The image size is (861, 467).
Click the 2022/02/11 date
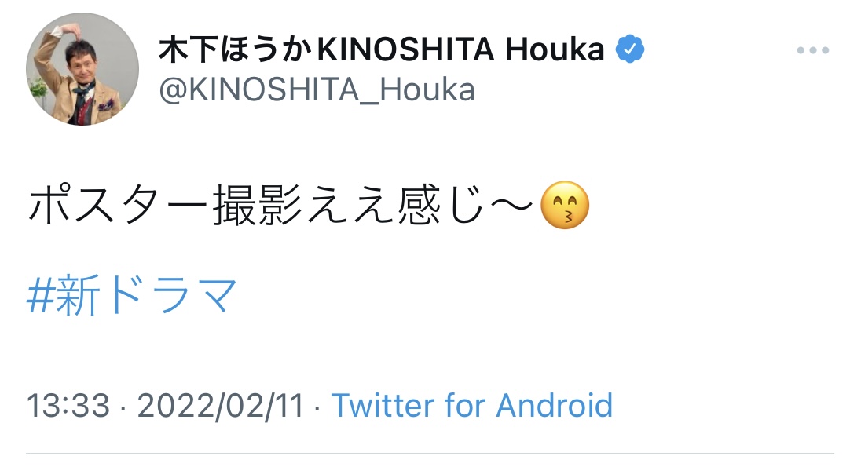click(x=220, y=406)
